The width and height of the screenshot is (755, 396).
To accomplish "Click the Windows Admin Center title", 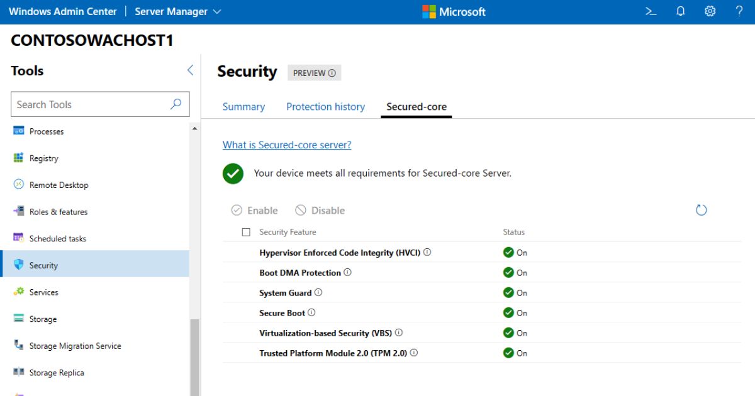I will coord(63,11).
